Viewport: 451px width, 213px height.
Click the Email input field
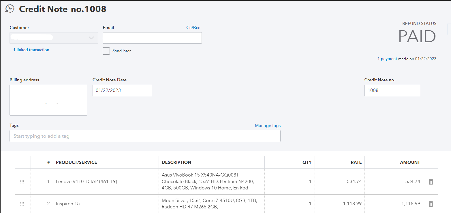152,38
